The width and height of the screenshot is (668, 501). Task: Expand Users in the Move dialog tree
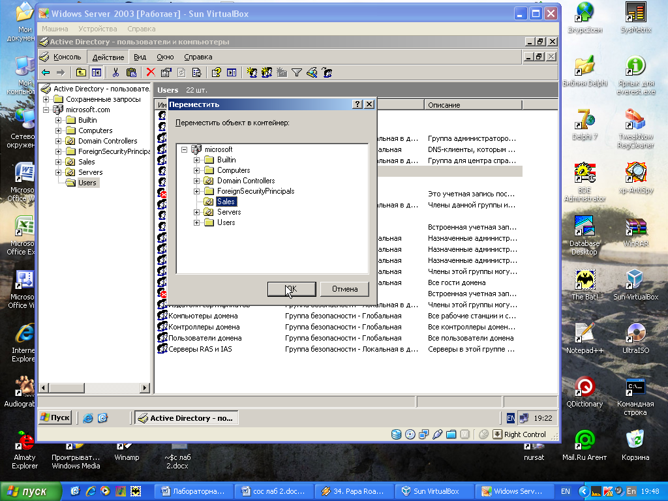[196, 223]
